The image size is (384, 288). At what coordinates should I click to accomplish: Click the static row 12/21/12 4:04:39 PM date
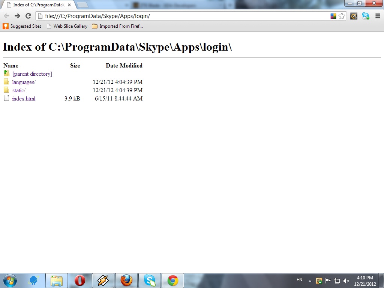coord(117,90)
